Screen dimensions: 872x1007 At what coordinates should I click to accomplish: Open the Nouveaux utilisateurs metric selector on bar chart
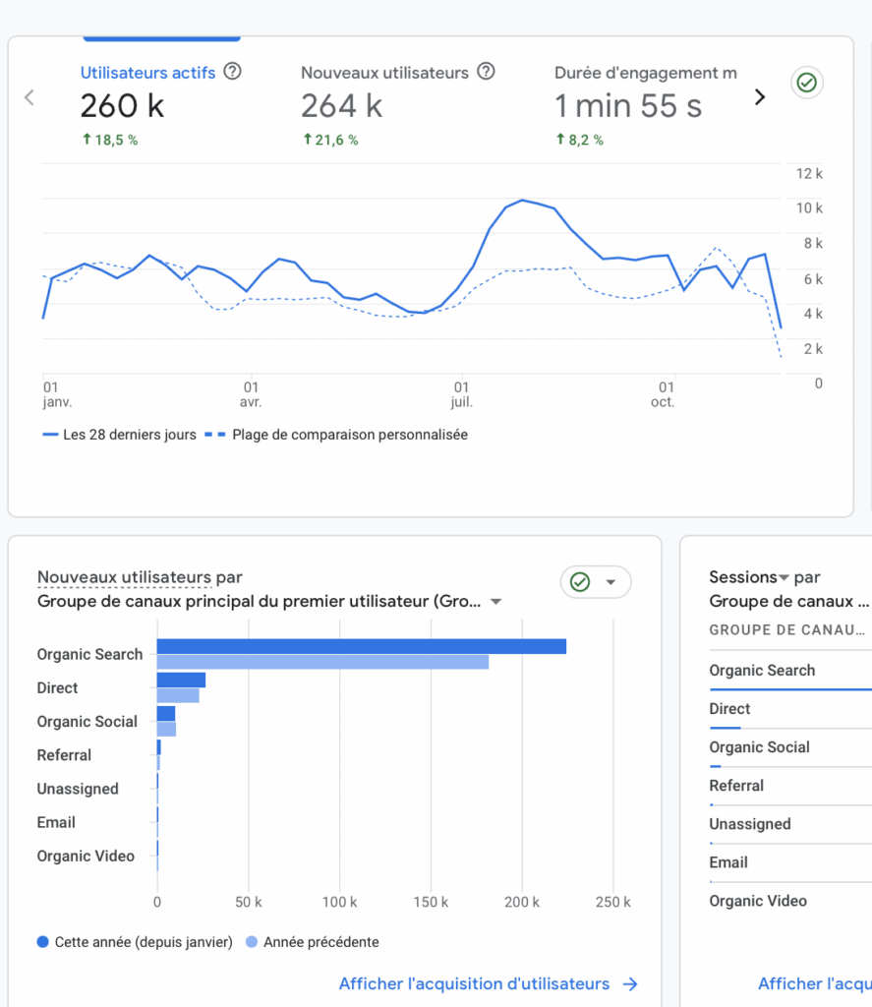124,577
